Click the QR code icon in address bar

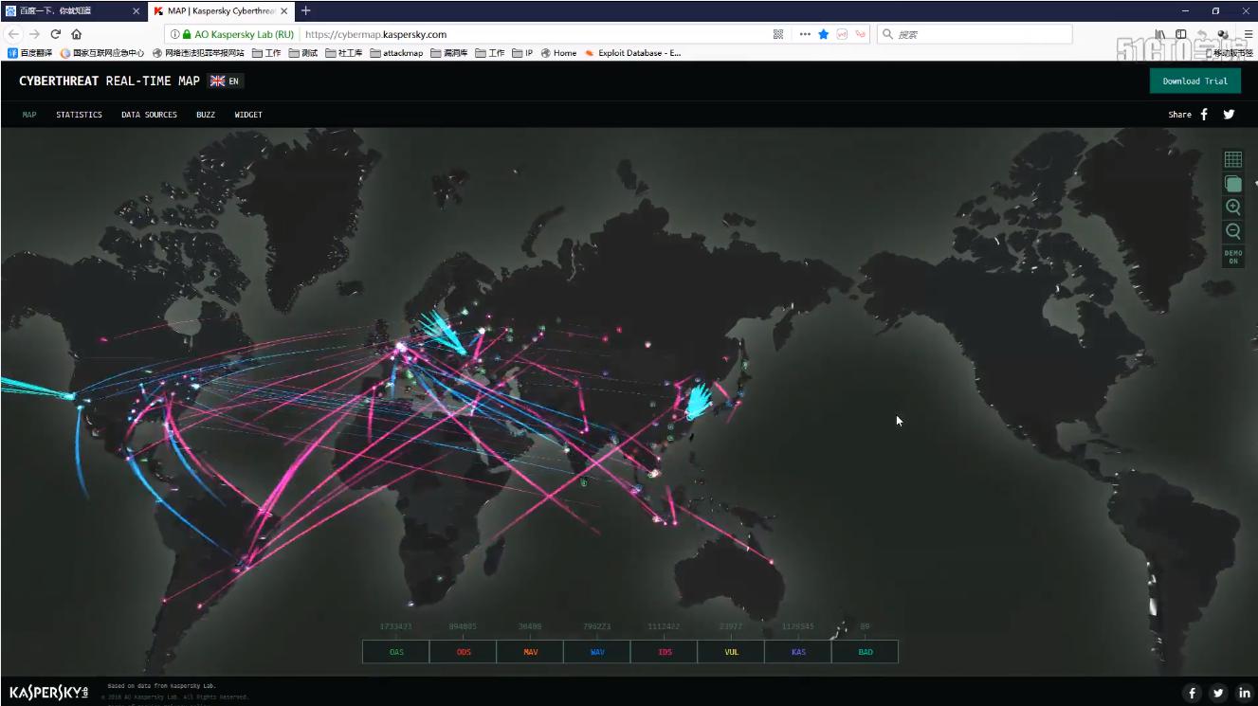click(x=778, y=34)
